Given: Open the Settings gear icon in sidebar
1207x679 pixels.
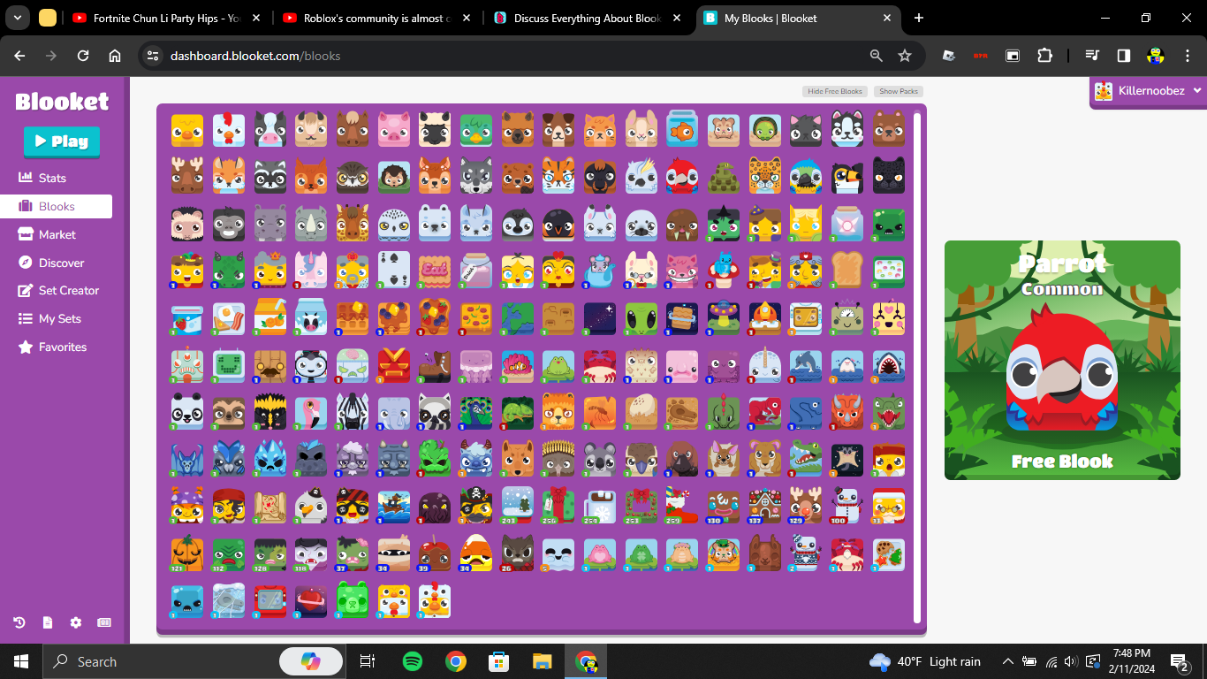Looking at the screenshot, I should pos(76,622).
